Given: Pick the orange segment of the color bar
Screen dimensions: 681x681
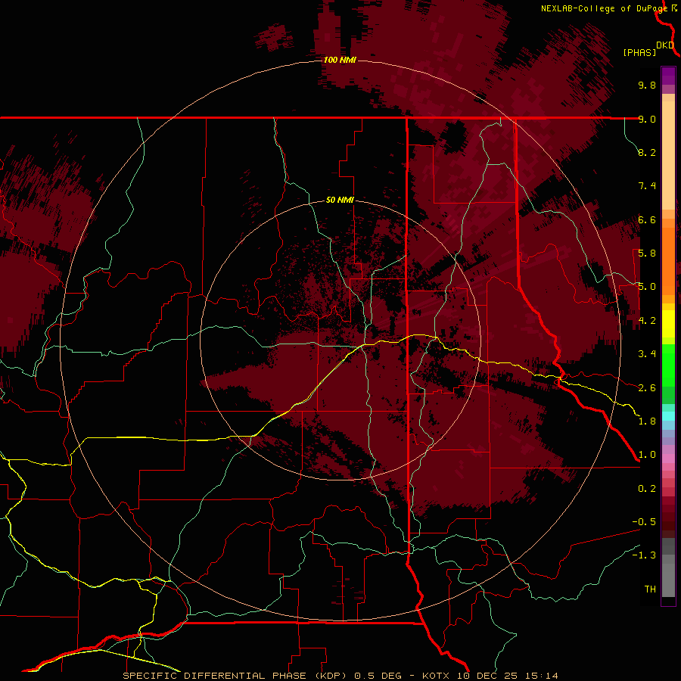Looking at the screenshot, I should click(668, 262).
